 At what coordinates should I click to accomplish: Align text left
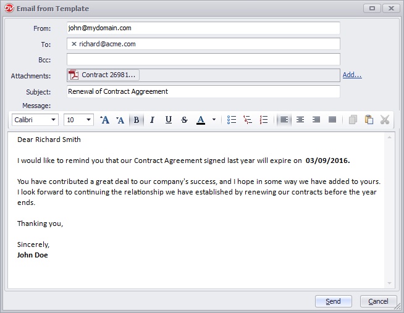(284, 120)
